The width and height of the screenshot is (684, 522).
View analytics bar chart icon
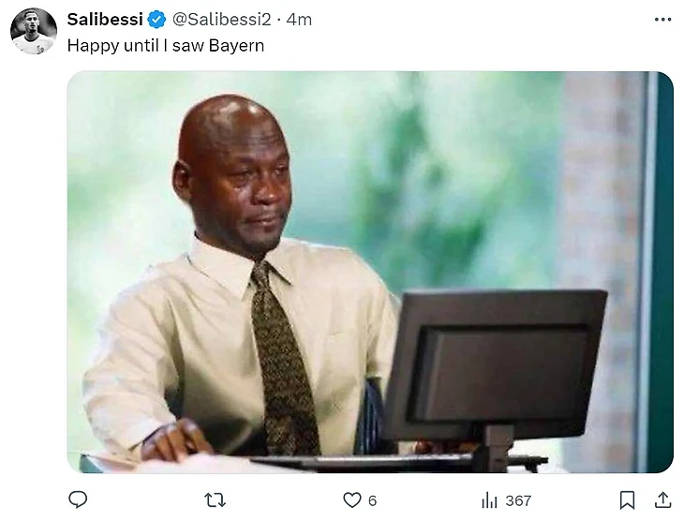[489, 500]
